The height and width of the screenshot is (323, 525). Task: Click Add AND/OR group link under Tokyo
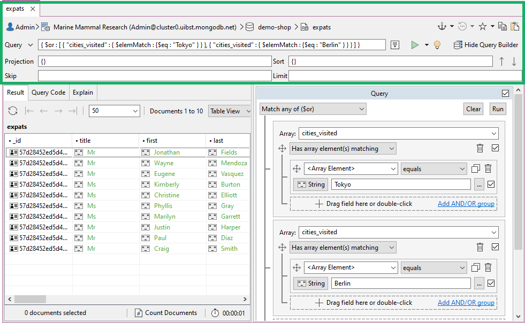pyautogui.click(x=466, y=204)
